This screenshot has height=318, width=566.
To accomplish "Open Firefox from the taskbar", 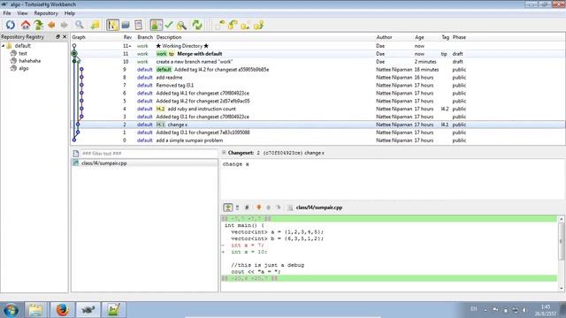I will [x=62, y=310].
